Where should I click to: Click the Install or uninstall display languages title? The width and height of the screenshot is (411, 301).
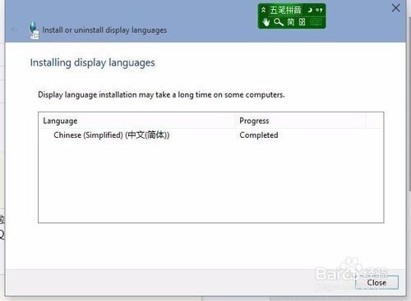tap(104, 30)
